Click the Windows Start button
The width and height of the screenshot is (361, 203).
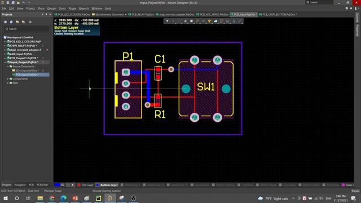6,198
